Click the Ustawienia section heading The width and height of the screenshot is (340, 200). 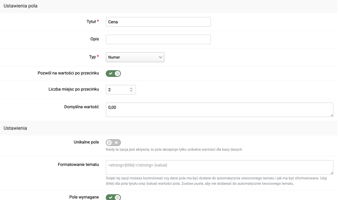point(15,128)
